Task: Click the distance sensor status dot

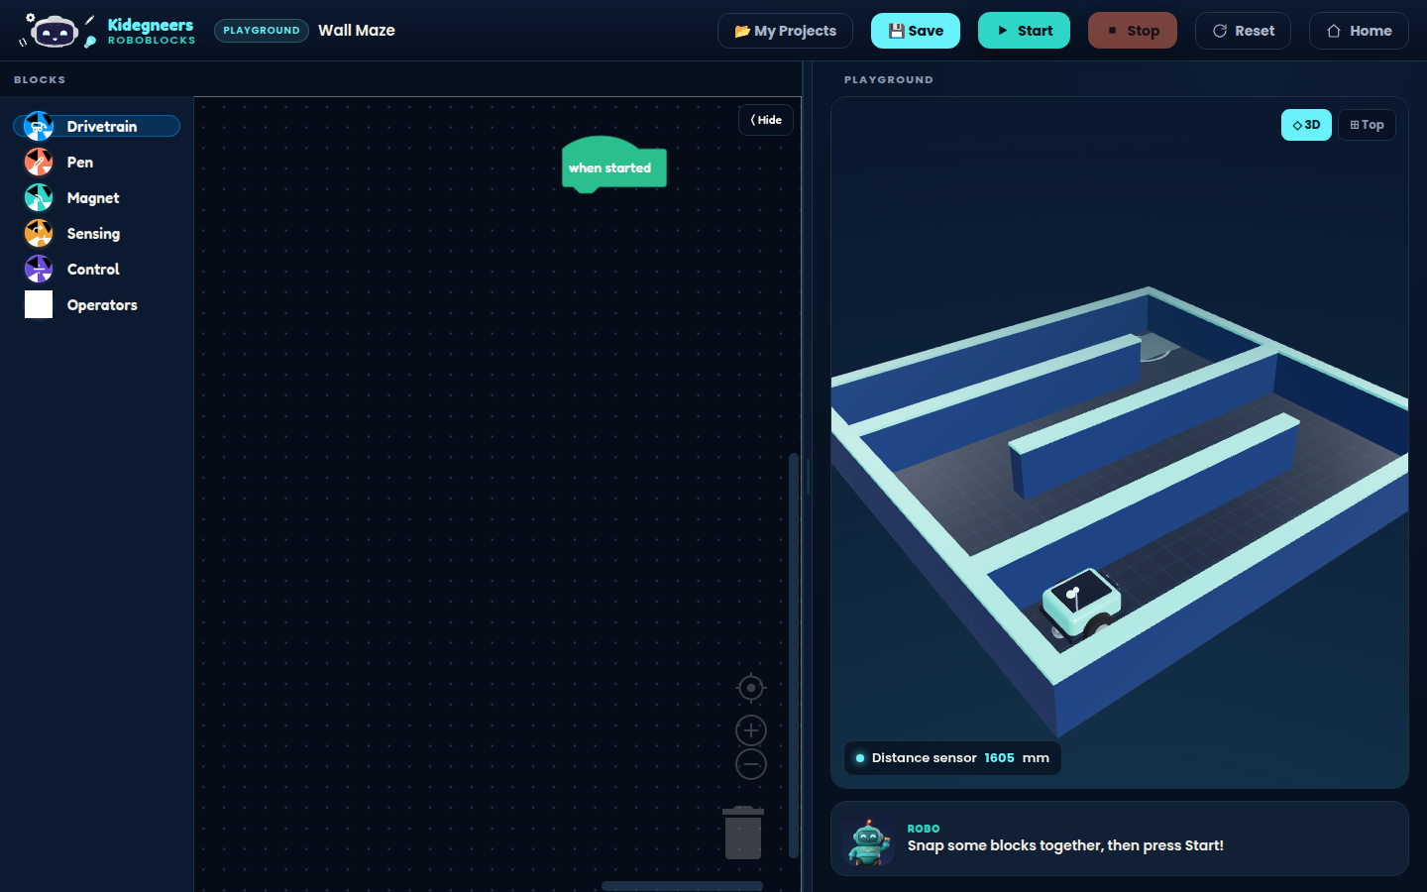Action: point(860,758)
